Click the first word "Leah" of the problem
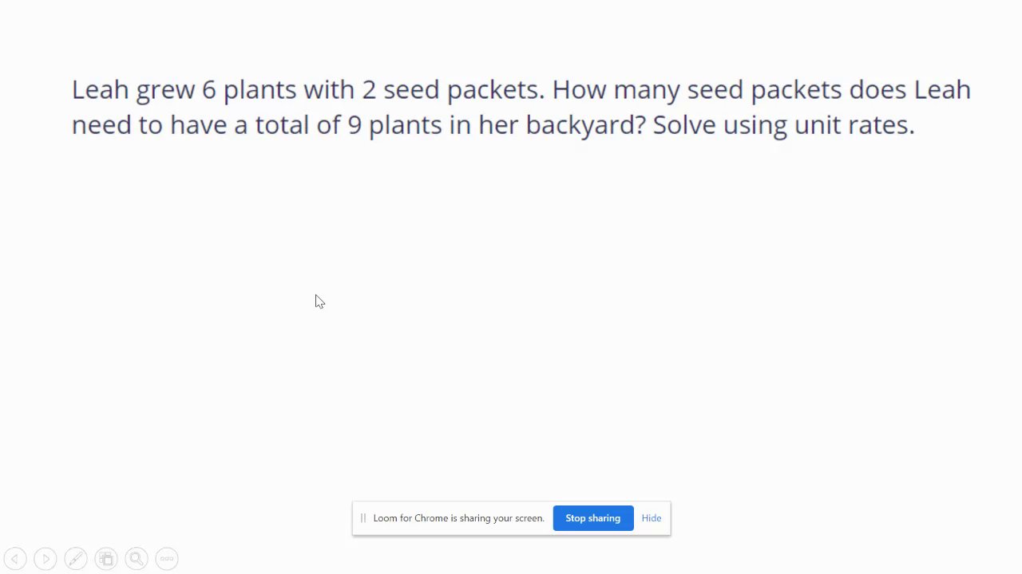This screenshot has width=1022, height=574. click(100, 90)
